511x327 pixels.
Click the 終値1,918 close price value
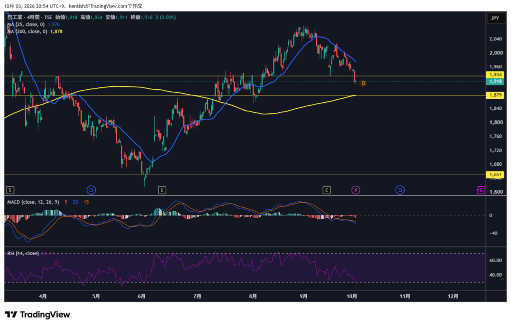141,17
